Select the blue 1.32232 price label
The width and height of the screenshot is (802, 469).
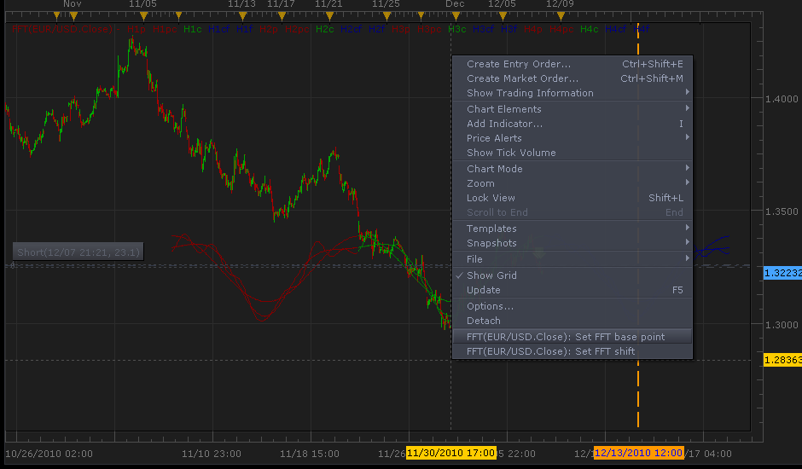coord(782,273)
